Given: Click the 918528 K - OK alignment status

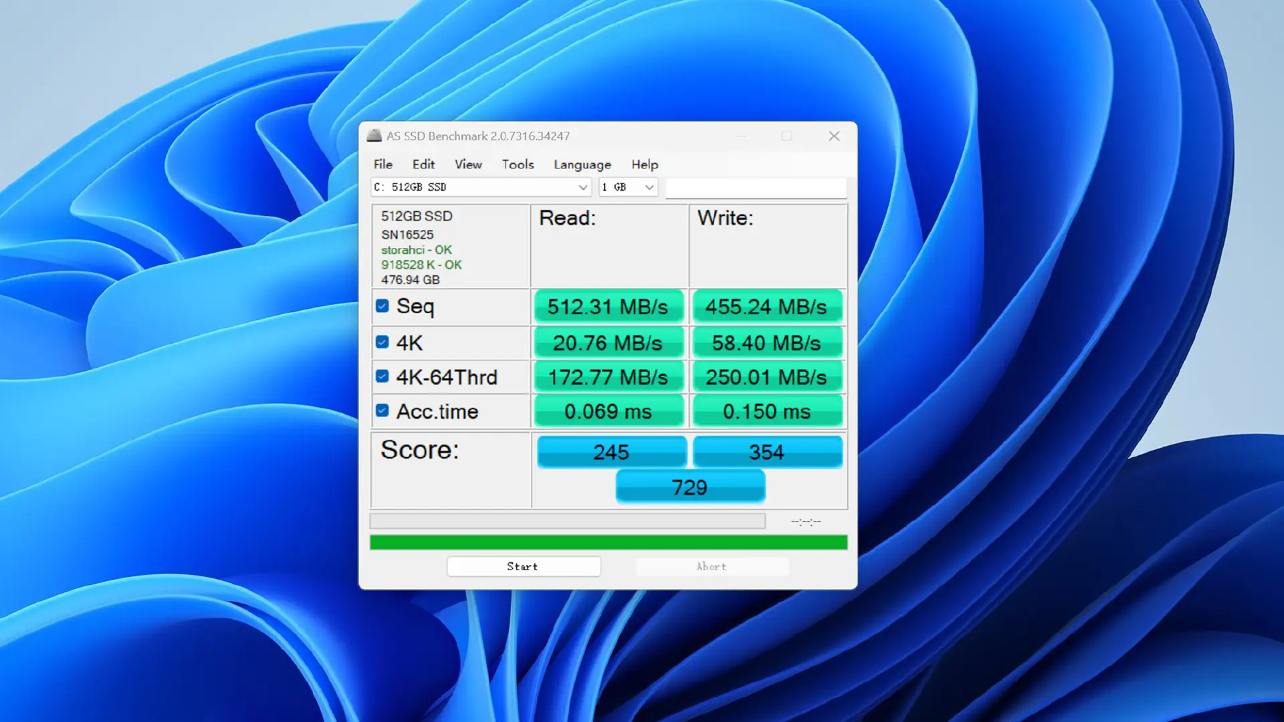Looking at the screenshot, I should click(x=421, y=265).
